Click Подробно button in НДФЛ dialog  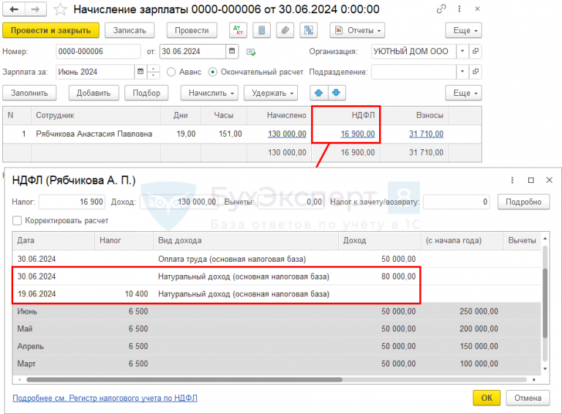click(523, 202)
